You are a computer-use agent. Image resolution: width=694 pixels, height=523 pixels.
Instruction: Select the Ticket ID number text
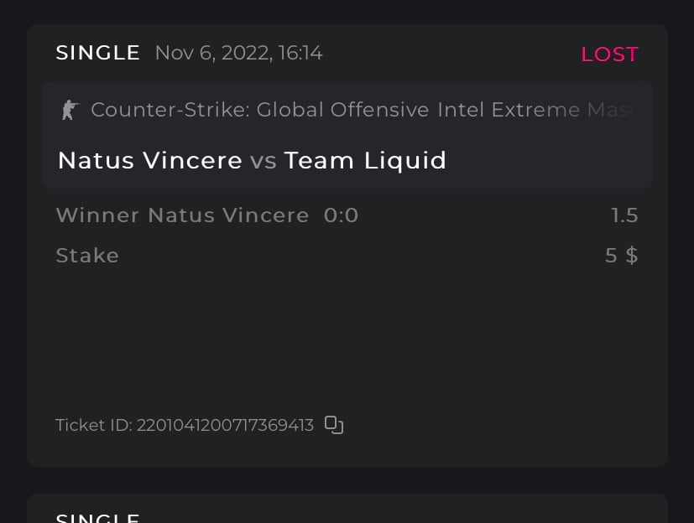[x=225, y=425]
